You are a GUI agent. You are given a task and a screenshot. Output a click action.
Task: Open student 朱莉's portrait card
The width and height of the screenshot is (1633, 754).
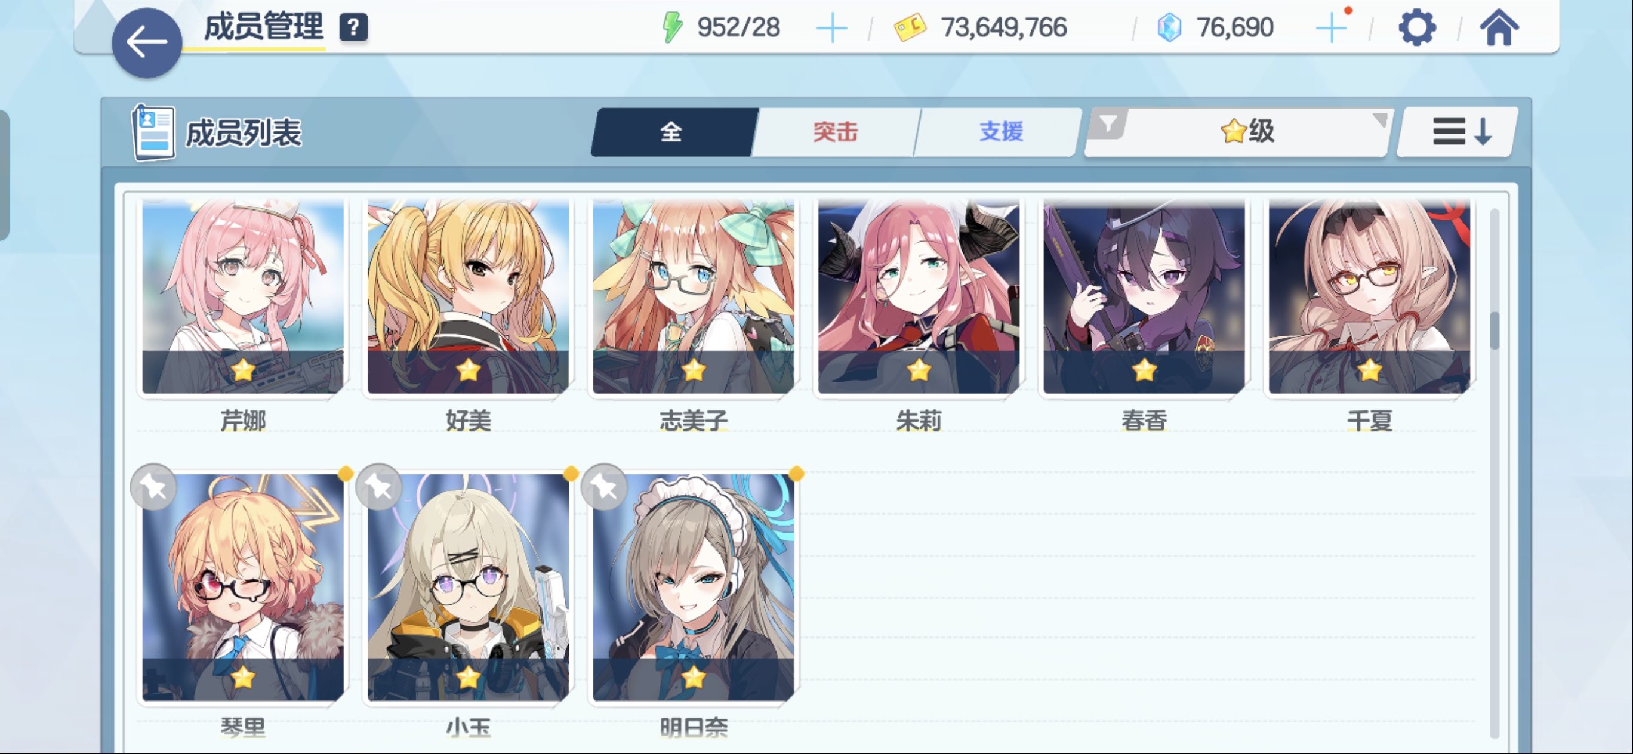919,296
